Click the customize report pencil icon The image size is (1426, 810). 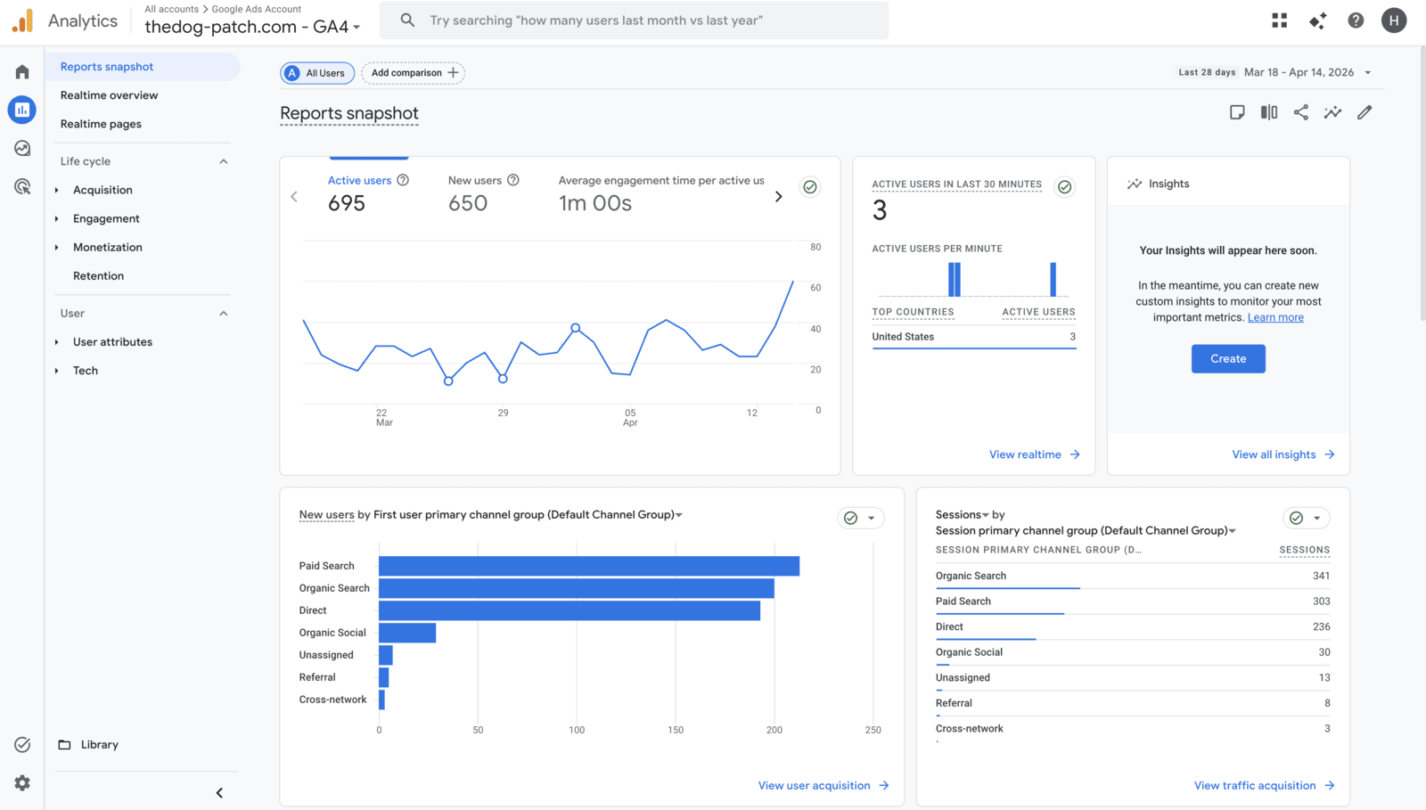pyautogui.click(x=1365, y=112)
